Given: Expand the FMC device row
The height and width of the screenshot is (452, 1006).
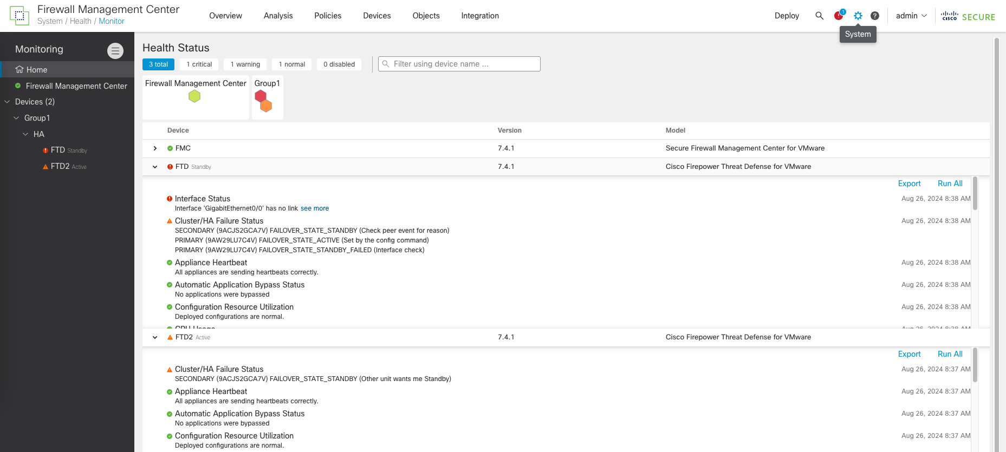Looking at the screenshot, I should tap(155, 148).
